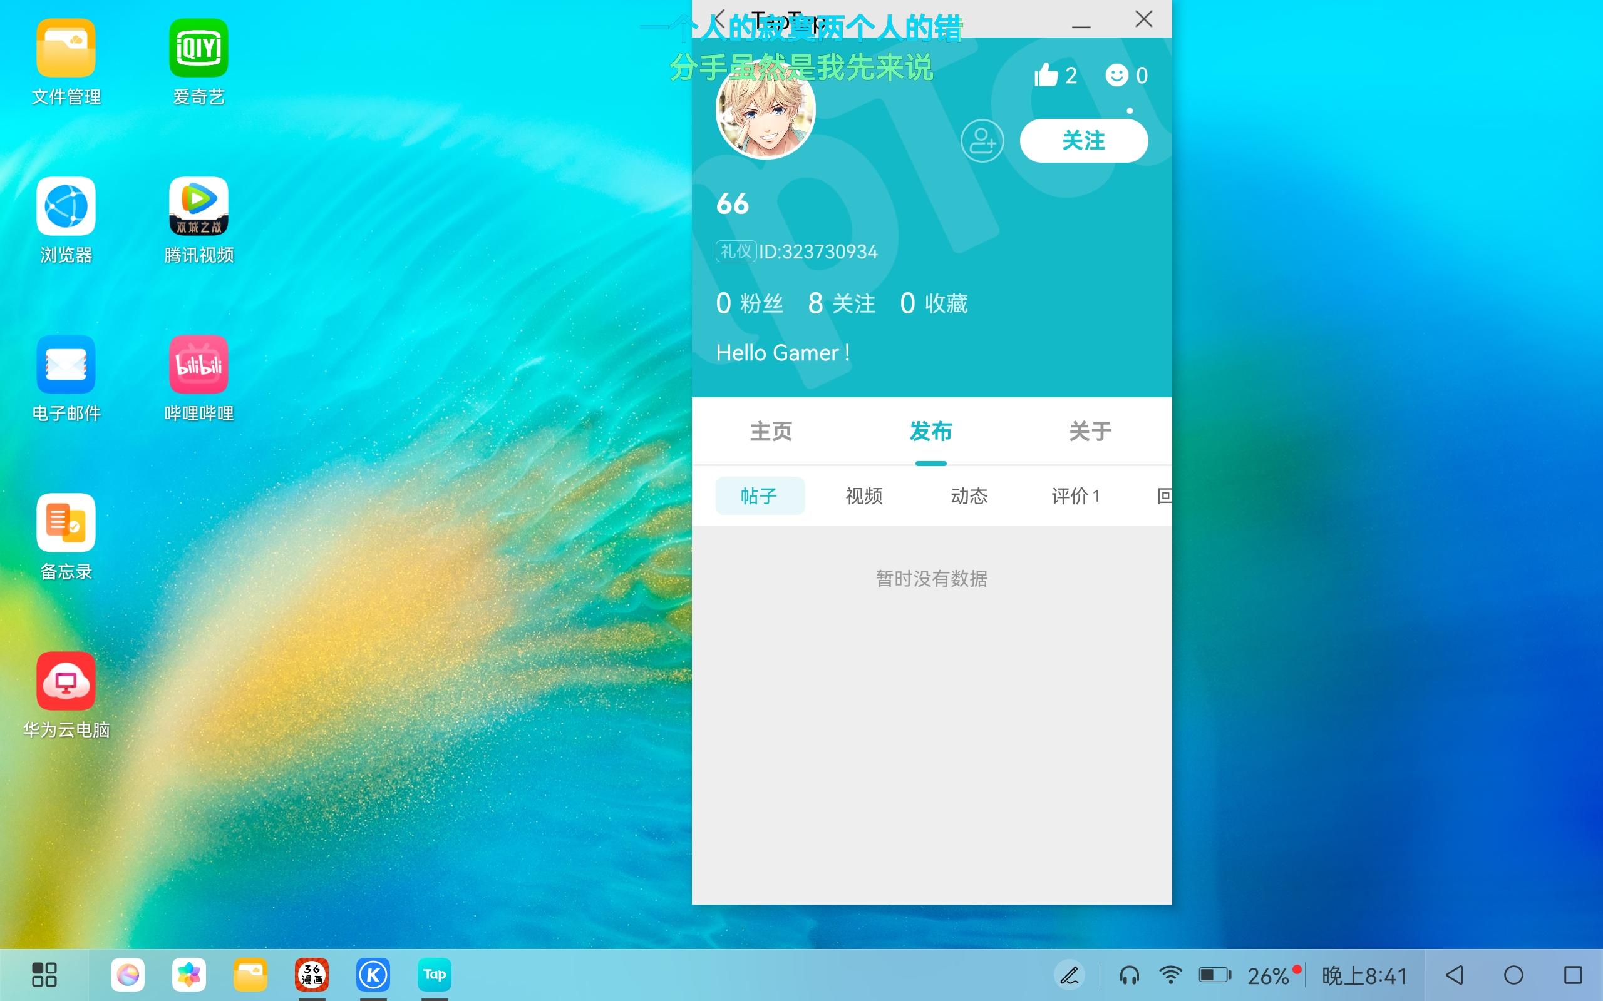
Task: Open the headphone audio status icon
Action: tap(1130, 975)
